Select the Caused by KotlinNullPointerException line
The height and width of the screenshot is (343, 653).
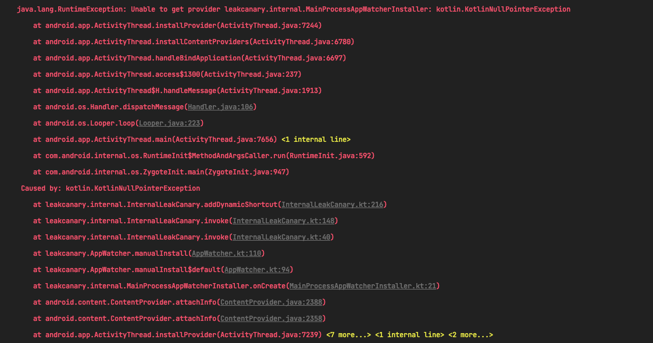[110, 188]
